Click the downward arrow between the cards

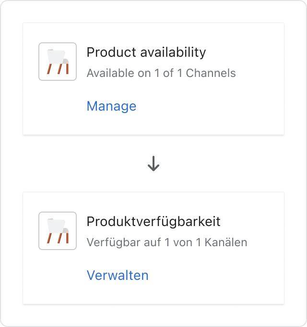(153, 163)
